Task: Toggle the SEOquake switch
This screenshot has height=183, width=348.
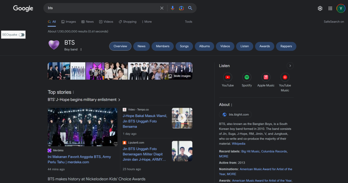Action: point(21,35)
